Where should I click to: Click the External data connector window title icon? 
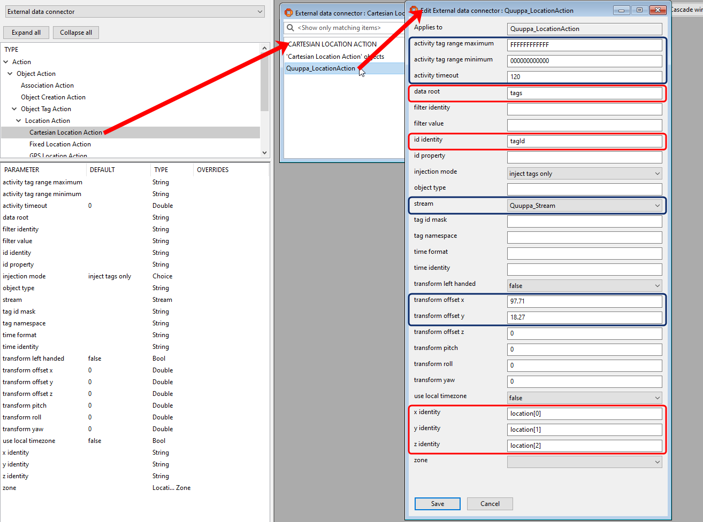[289, 13]
